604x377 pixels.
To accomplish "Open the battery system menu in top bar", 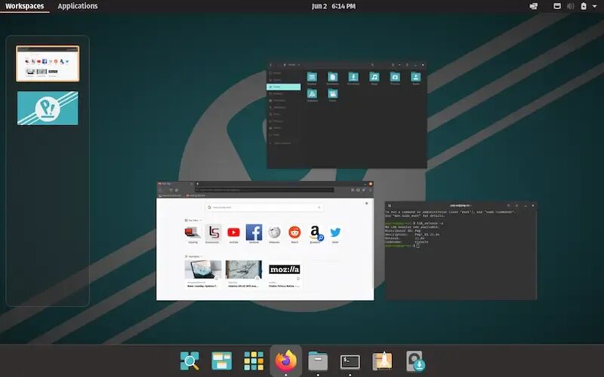I will pyautogui.click(x=584, y=6).
